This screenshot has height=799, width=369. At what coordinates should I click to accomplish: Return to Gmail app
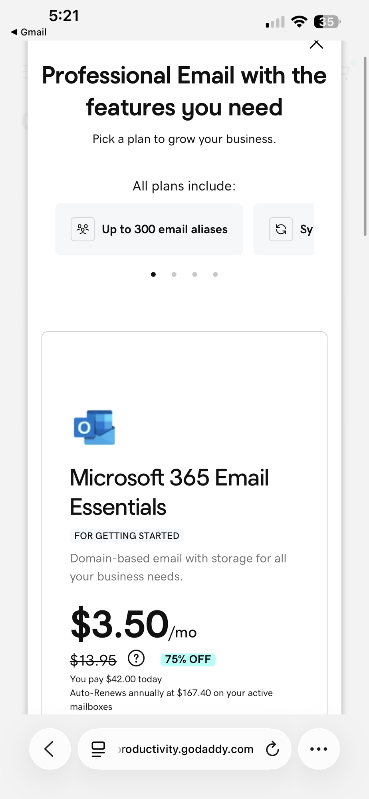(x=29, y=32)
